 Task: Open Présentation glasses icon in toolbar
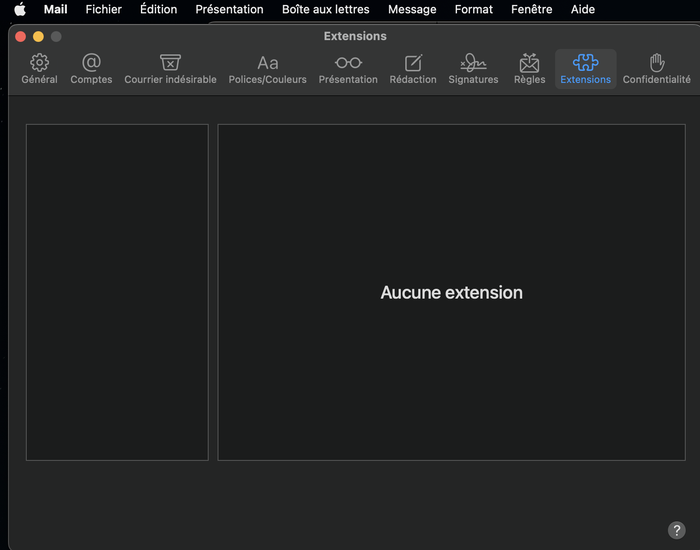[348, 69]
